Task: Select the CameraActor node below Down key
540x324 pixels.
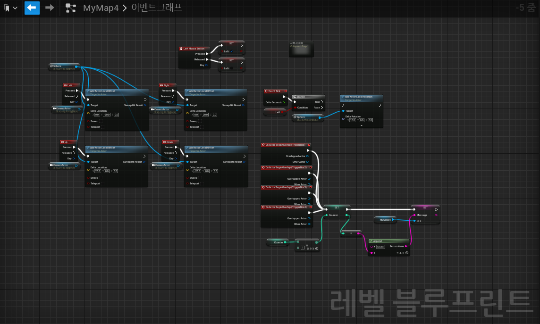Action: tap(166, 166)
